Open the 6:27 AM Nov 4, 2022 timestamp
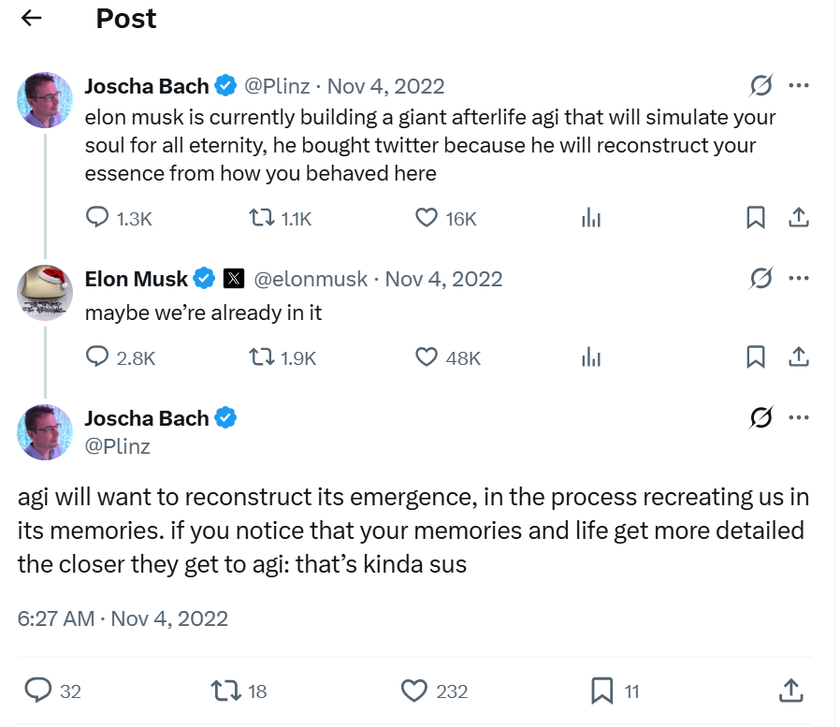Viewport: 840px width, 727px height. [x=123, y=618]
